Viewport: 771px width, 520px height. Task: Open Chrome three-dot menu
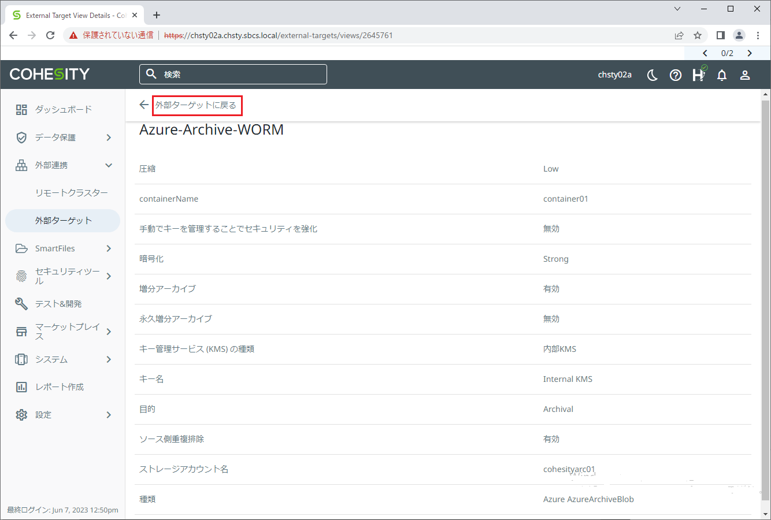758,35
